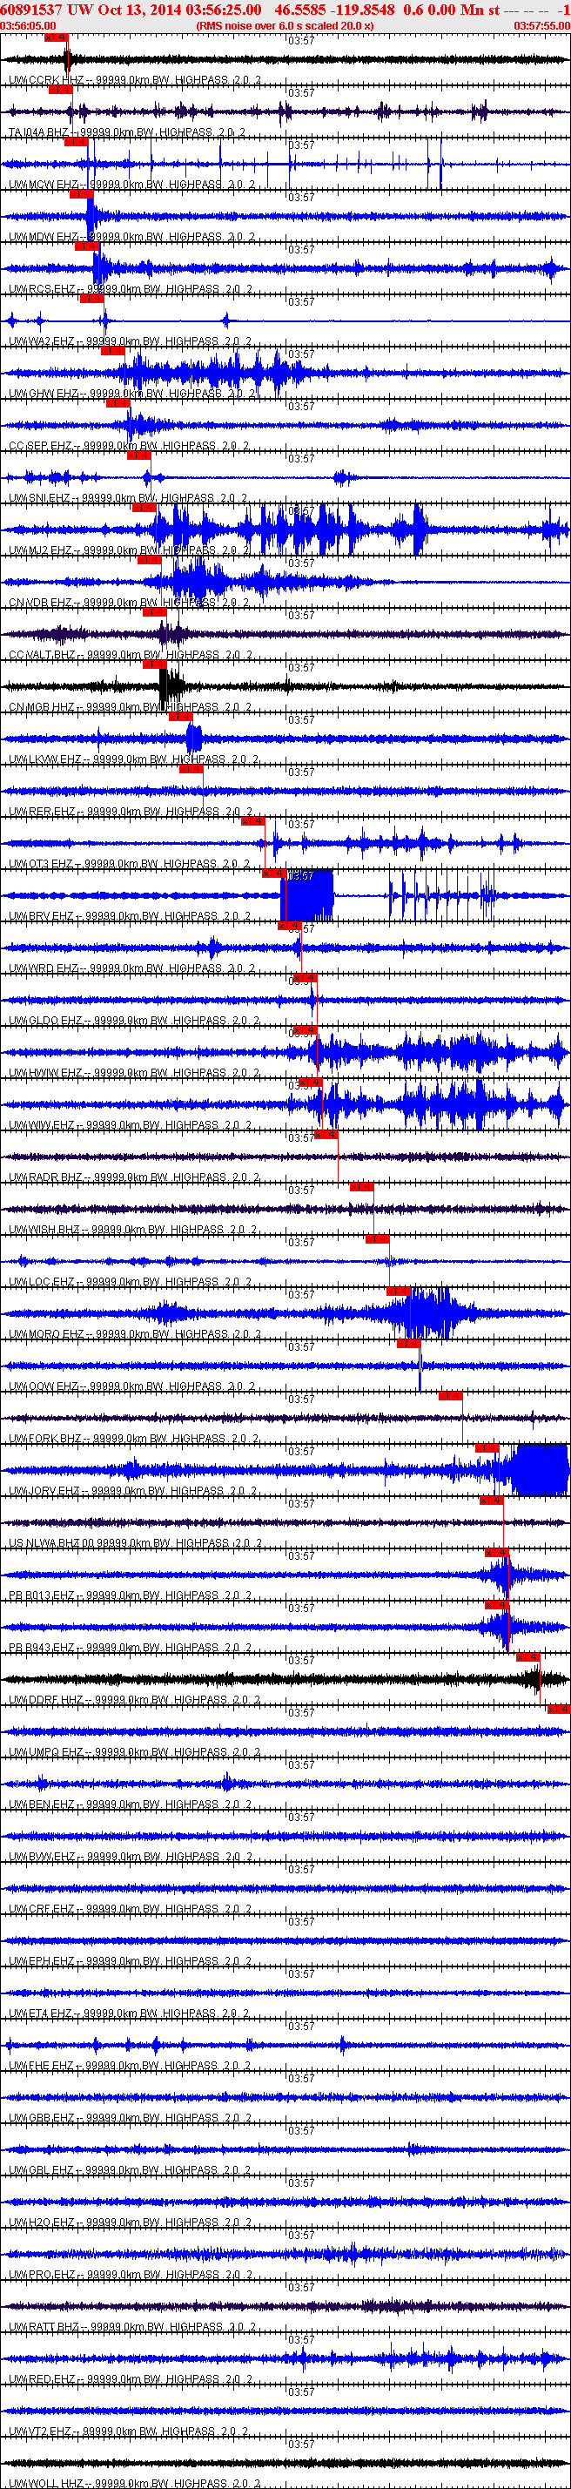Select the CN MGB HHZ station label
This screenshot has width=571, height=2489.
coord(131,706)
